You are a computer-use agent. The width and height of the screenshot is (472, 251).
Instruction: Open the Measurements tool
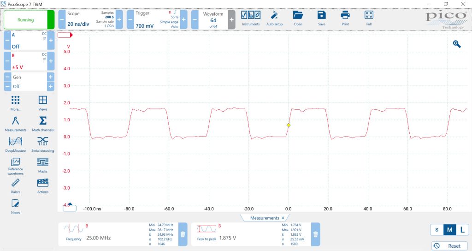coord(16,124)
